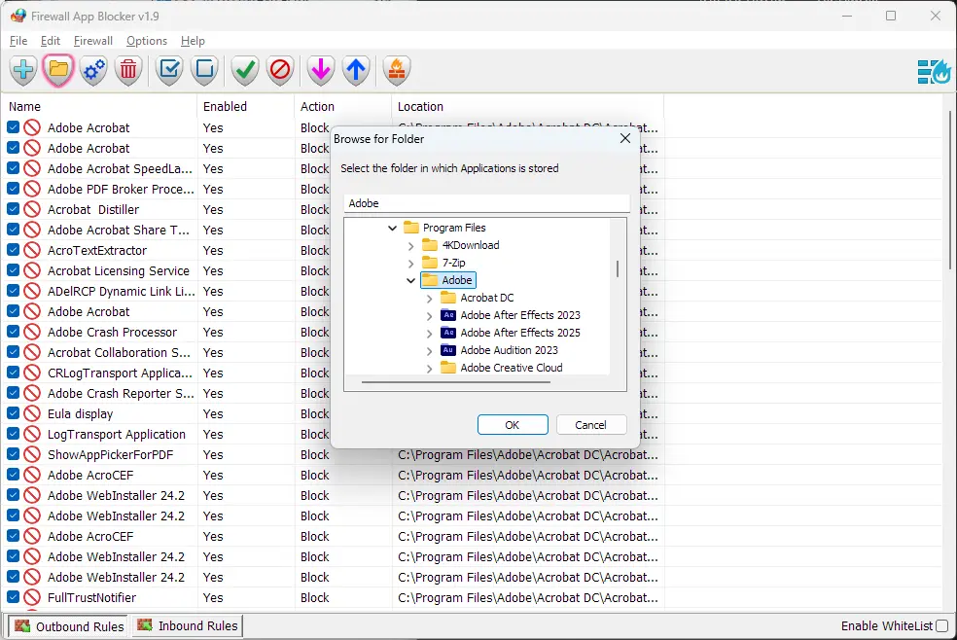Click the block icon beside Adobe Crash Reporter
This screenshot has width=957, height=640.
click(x=32, y=394)
